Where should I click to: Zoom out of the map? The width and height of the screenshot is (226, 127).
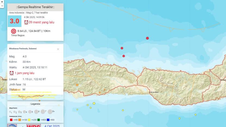[2, 5]
